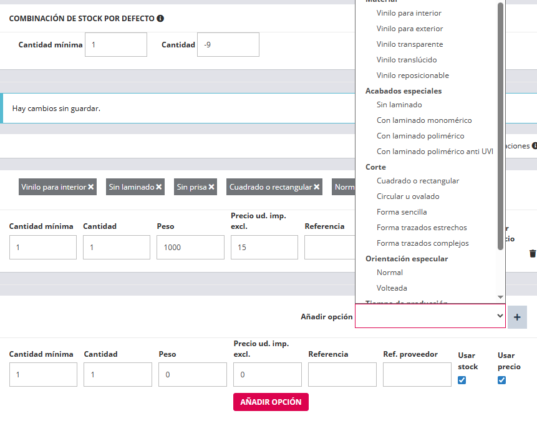Viewport: 537px width, 421px height.
Task: Remove the 'Sin laminado' tag
Action: pos(159,187)
